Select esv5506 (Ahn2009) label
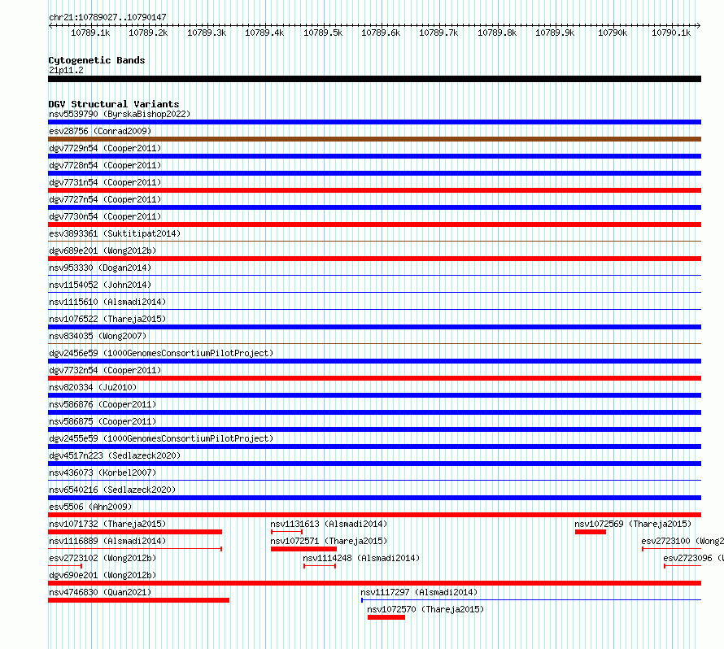Image resolution: width=724 pixels, height=649 pixels. click(90, 507)
